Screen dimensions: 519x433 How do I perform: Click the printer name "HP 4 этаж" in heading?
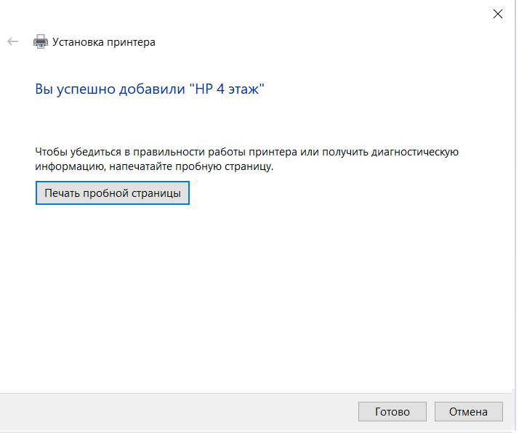pyautogui.click(x=226, y=89)
